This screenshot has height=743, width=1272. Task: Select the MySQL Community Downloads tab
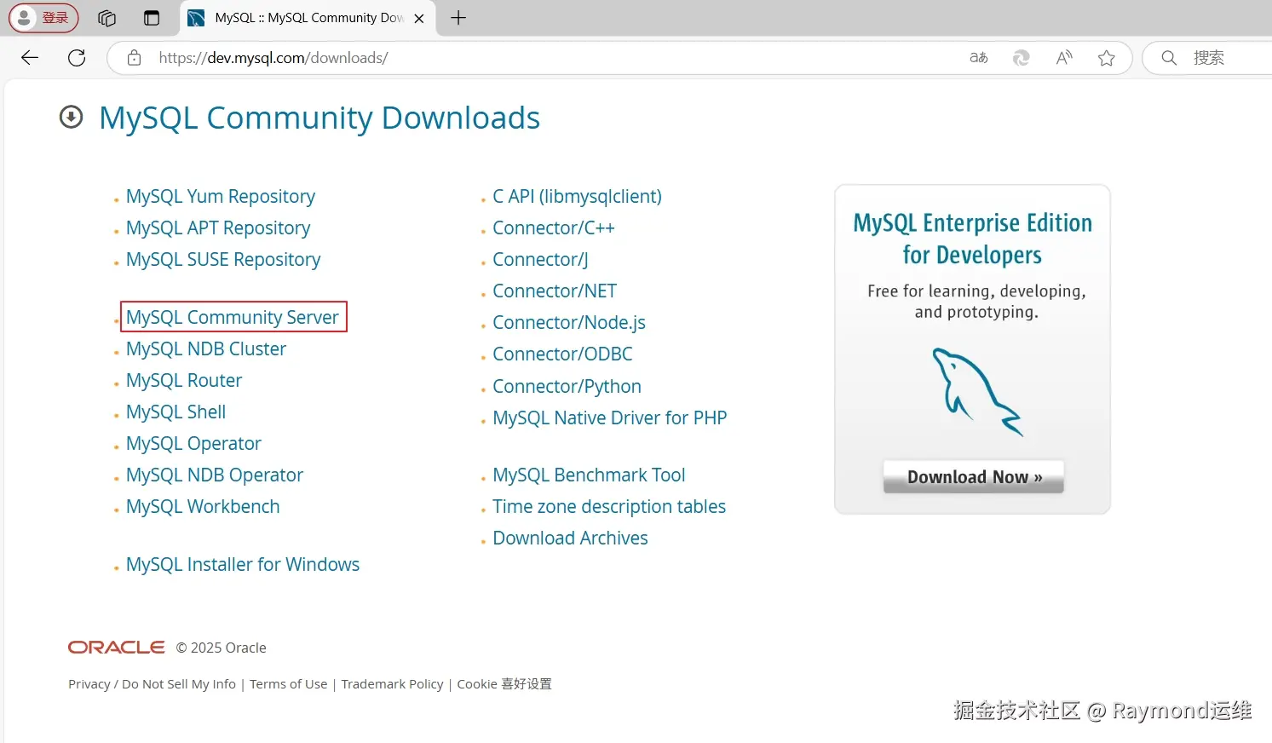click(x=308, y=18)
